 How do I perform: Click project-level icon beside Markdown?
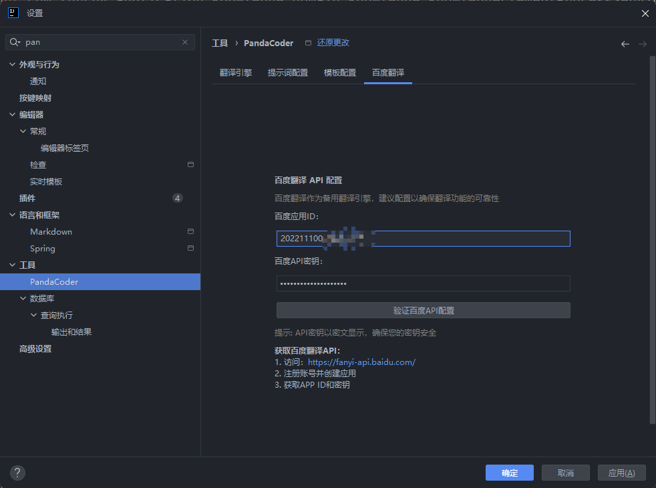[x=191, y=231]
